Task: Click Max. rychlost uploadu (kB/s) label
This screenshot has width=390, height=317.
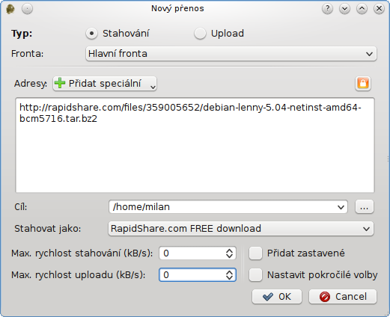Action: 79,275
